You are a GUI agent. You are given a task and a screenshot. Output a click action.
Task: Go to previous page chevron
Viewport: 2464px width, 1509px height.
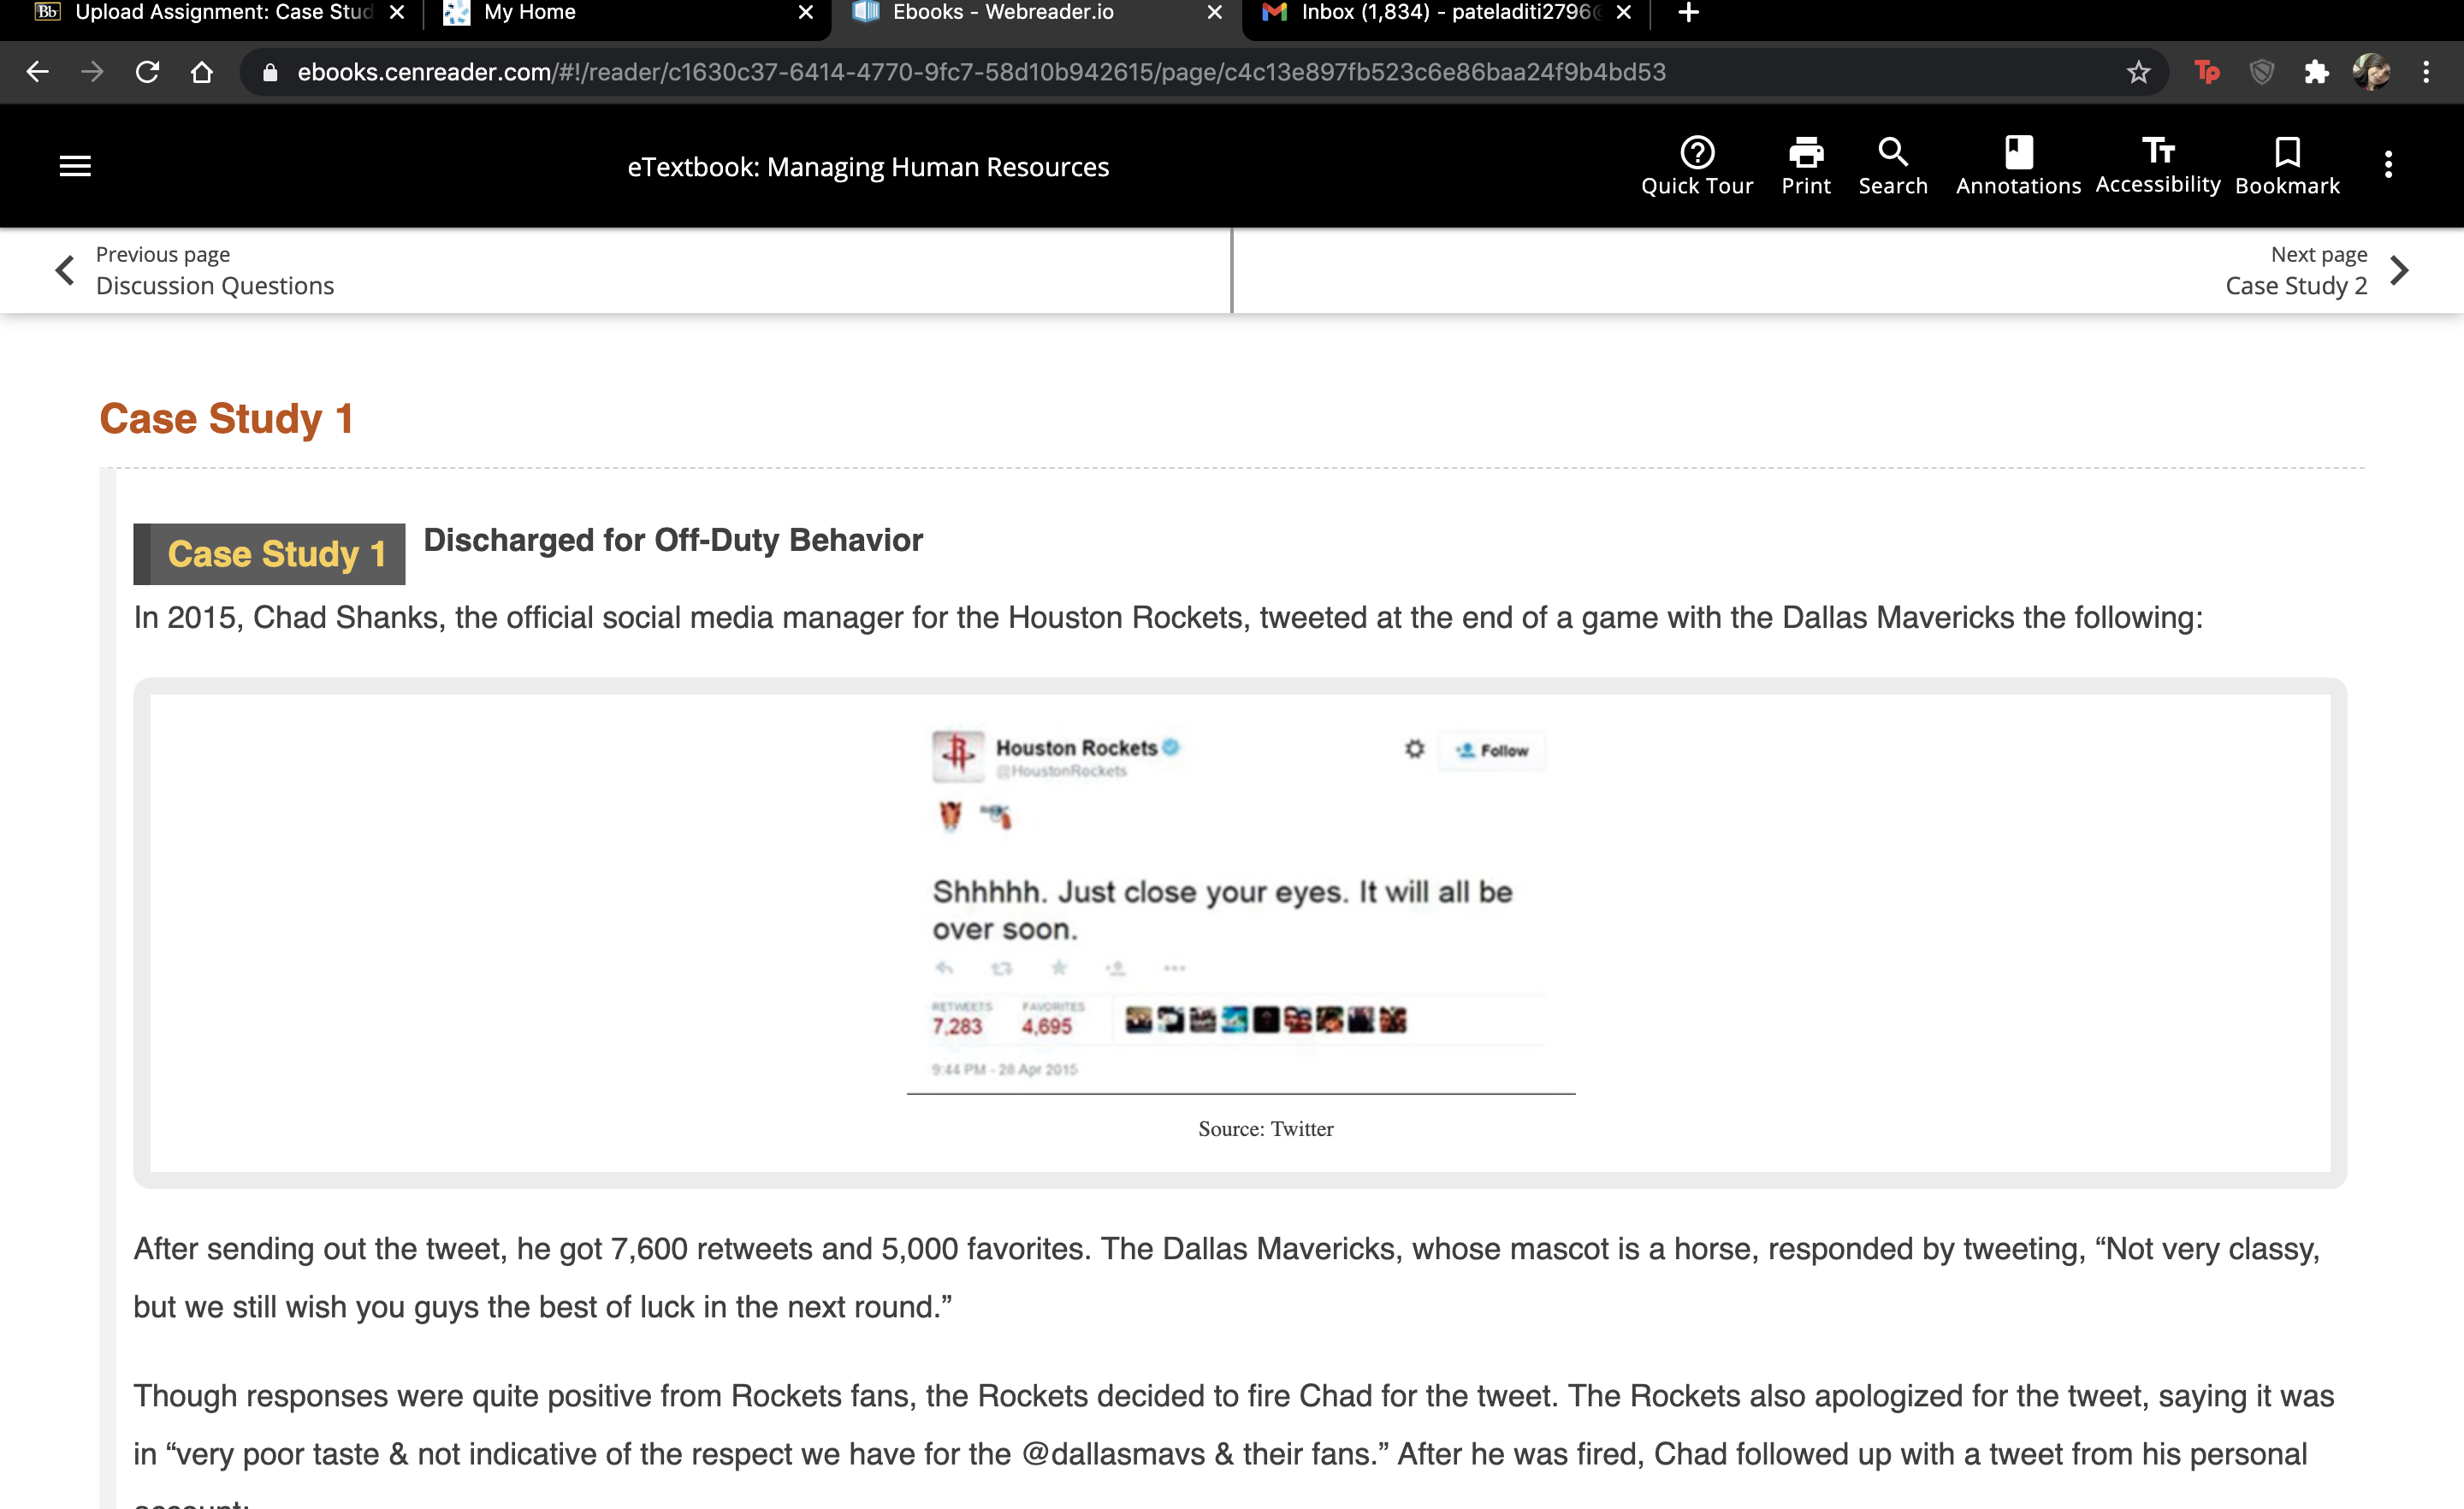(x=65, y=270)
